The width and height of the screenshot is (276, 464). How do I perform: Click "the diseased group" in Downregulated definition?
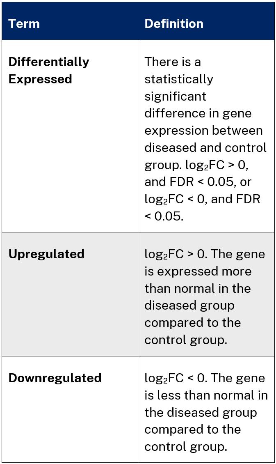pyautogui.click(x=201, y=412)
